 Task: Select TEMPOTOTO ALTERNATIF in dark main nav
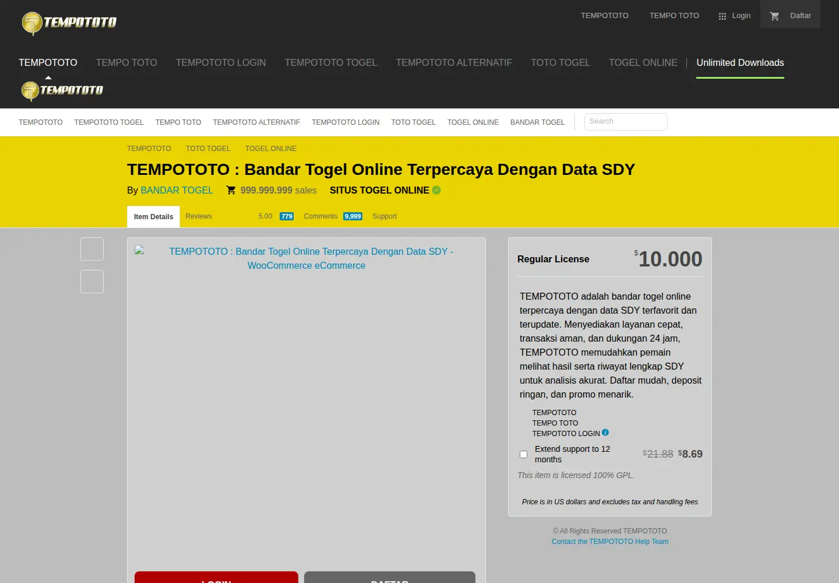[x=454, y=63]
